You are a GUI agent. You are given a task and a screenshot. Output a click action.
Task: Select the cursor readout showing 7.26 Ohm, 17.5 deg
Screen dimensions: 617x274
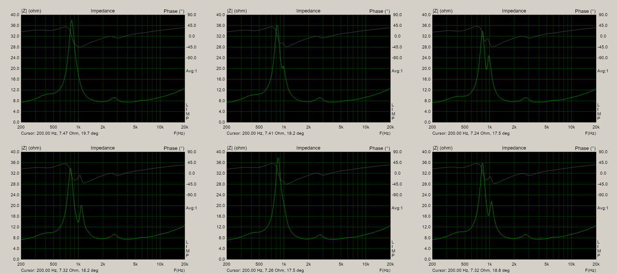click(266, 271)
